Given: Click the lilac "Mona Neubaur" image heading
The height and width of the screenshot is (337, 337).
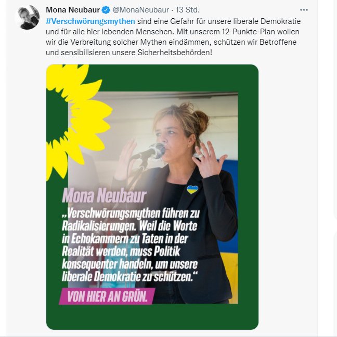Looking at the screenshot, I should 104,196.
